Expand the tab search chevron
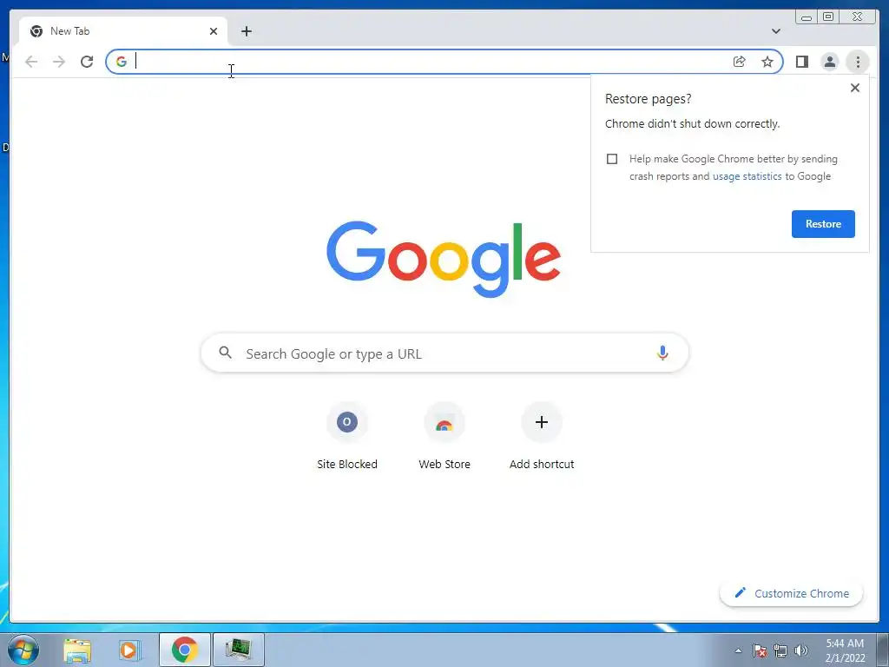Screen dimensions: 889x667 [x=775, y=31]
